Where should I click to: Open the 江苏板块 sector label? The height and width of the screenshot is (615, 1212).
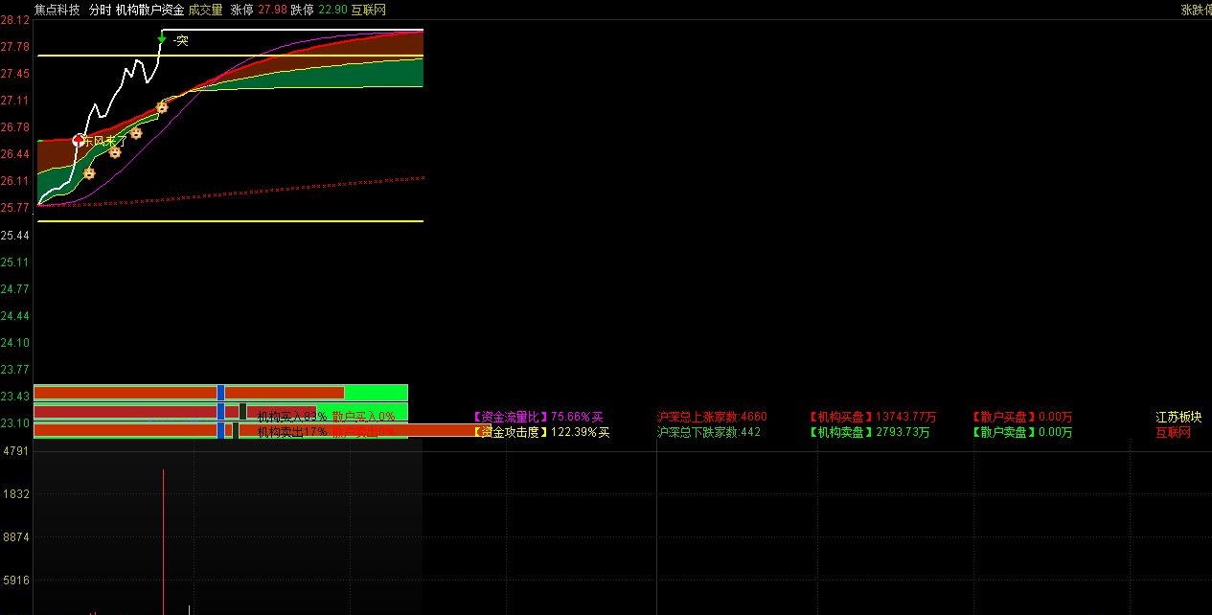click(x=1178, y=417)
